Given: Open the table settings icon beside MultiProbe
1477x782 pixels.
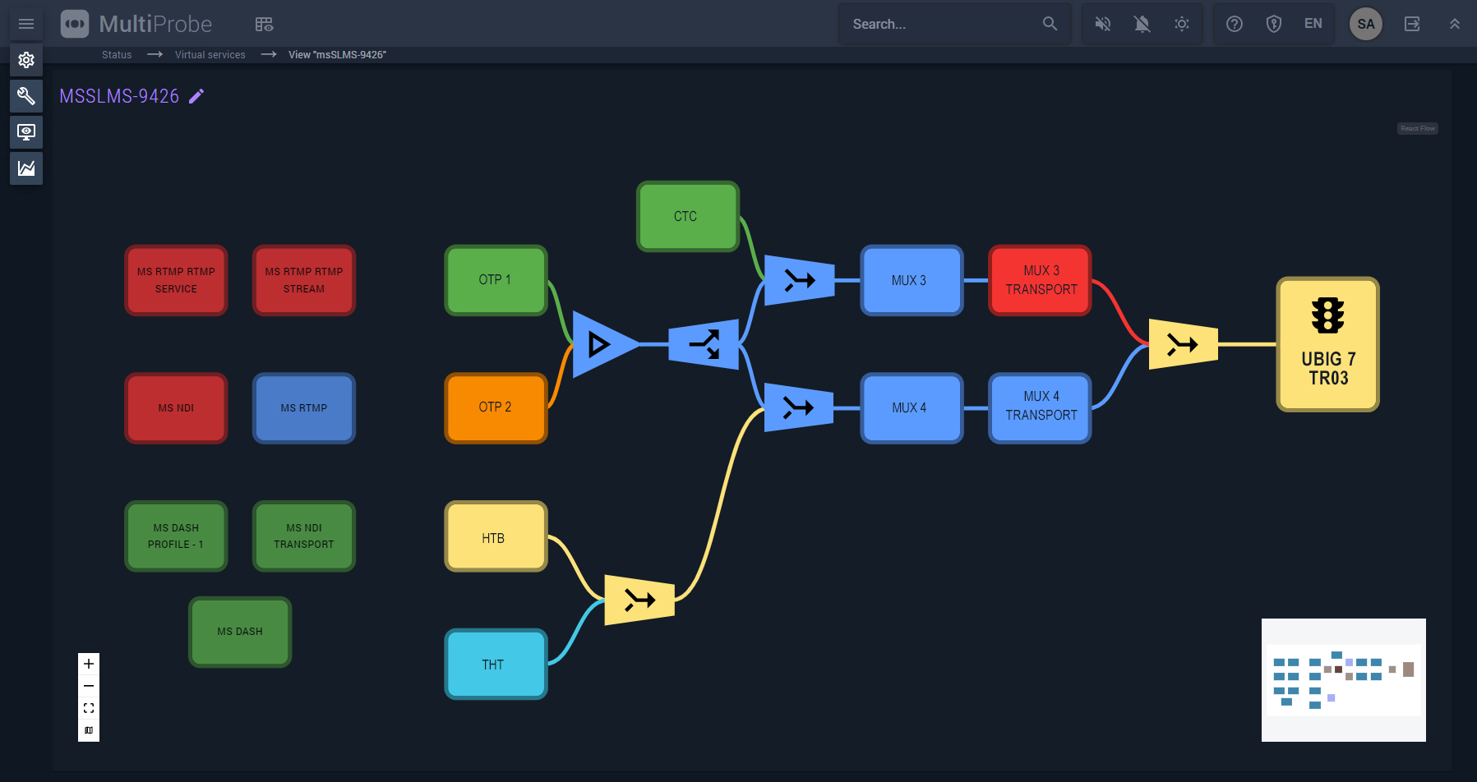Looking at the screenshot, I should point(264,24).
